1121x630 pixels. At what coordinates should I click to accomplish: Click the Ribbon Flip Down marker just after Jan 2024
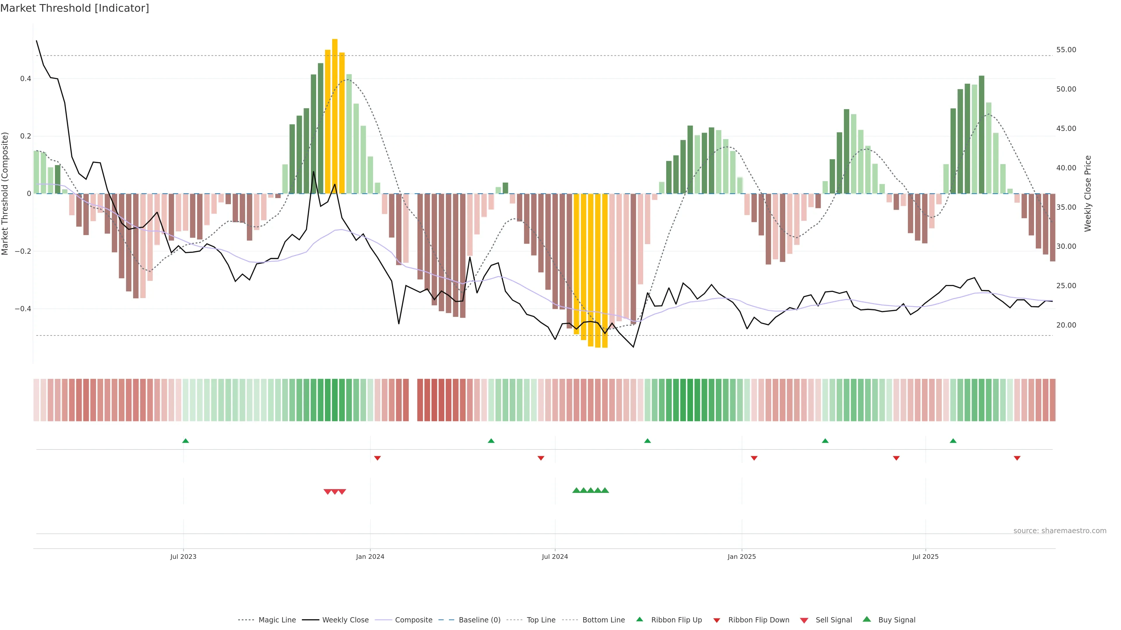(x=377, y=458)
